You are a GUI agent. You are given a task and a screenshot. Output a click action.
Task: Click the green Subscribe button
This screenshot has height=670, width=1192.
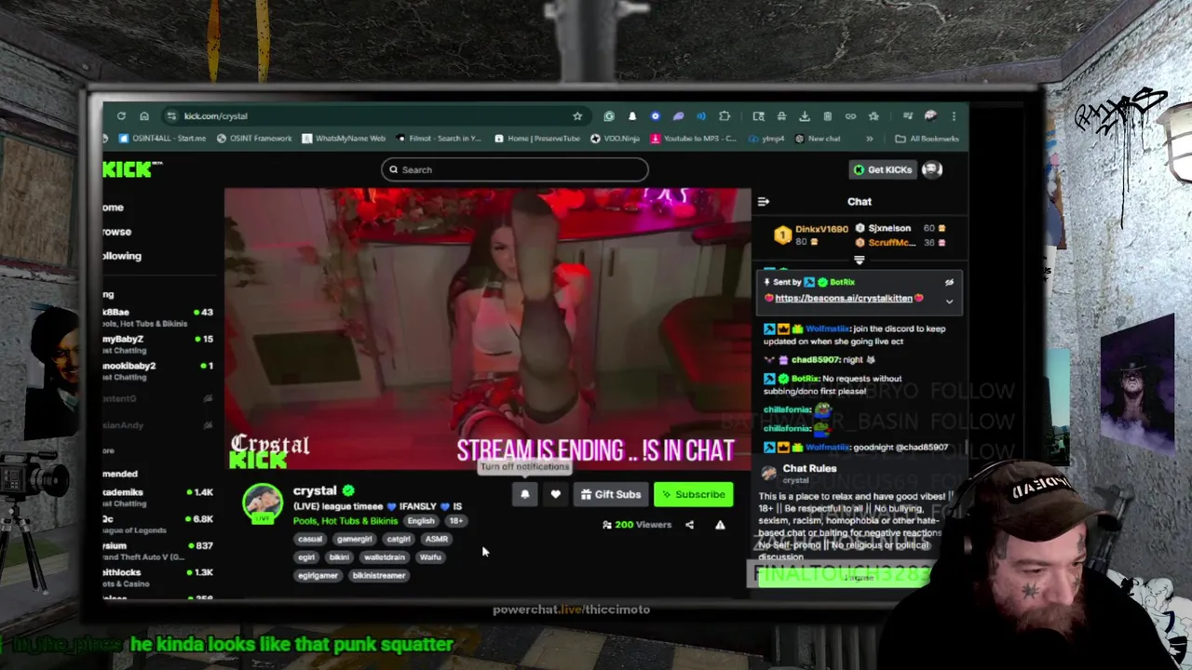pos(693,495)
